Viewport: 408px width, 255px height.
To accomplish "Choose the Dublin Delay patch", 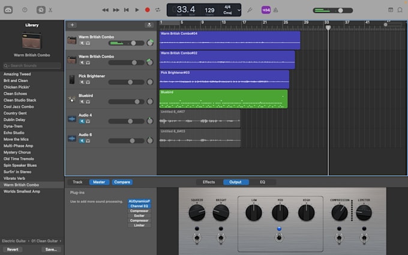I will pyautogui.click(x=14, y=119).
